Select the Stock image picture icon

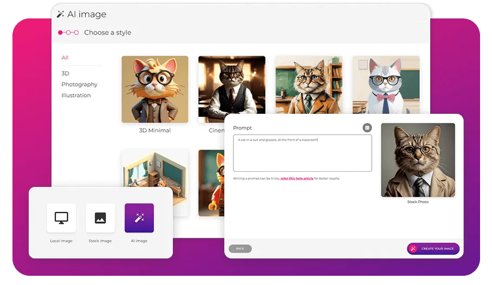[x=100, y=218]
